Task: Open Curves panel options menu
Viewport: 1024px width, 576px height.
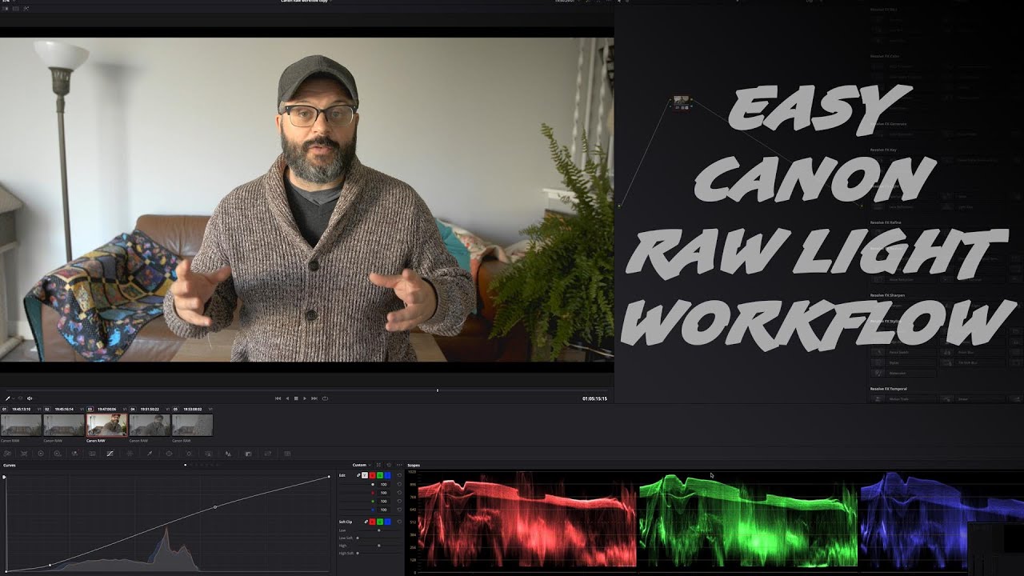Action: (399, 465)
